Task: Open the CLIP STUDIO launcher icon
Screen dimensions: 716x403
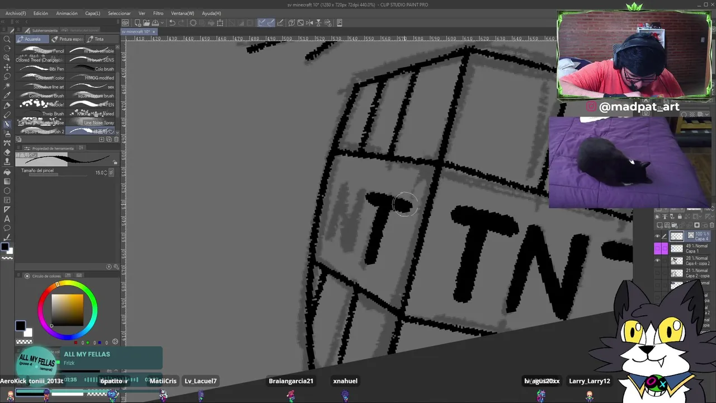Action: 126,23
